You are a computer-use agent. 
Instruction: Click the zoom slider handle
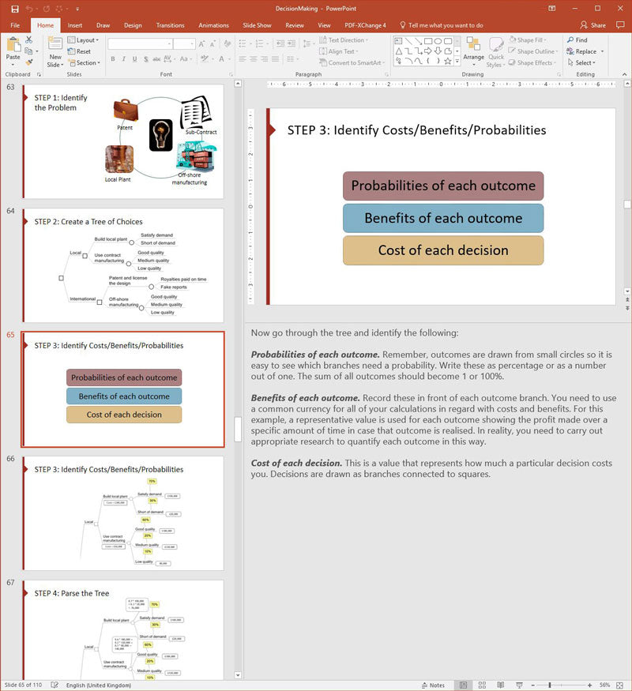pyautogui.click(x=550, y=685)
